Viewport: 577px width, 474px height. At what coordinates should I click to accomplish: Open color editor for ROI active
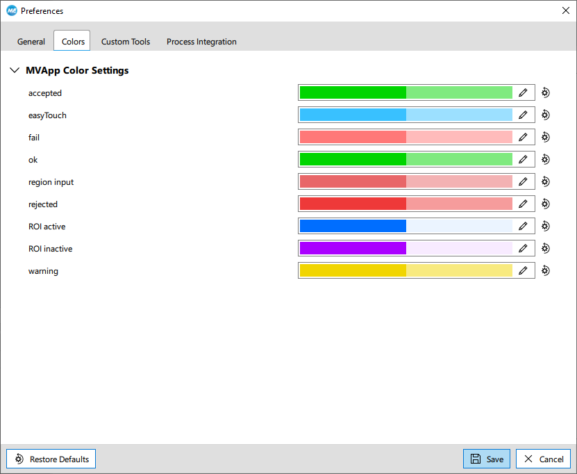523,226
